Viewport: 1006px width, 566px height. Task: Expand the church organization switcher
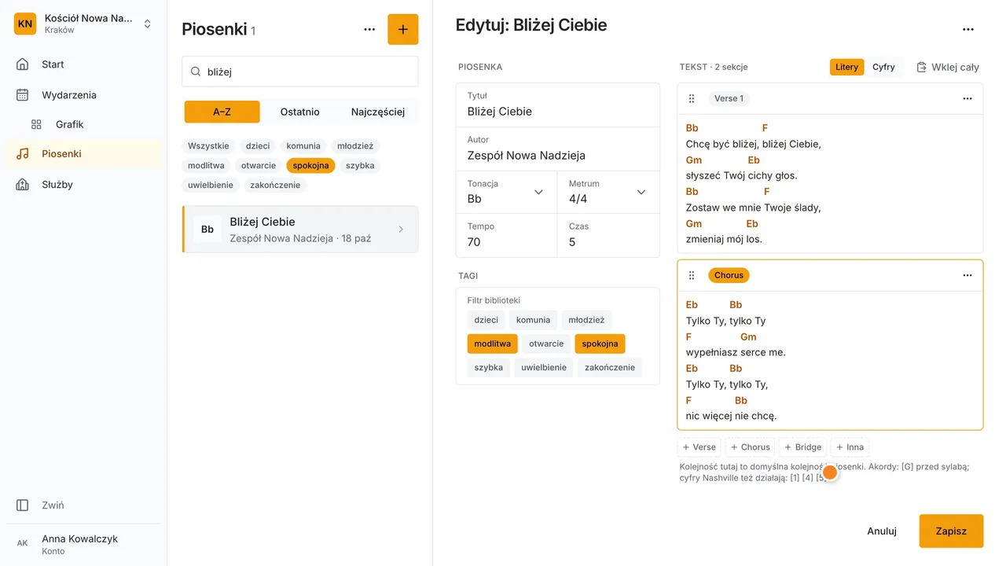coord(147,24)
